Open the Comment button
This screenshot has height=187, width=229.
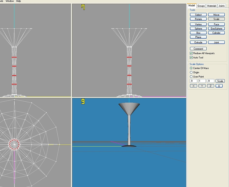(198, 49)
